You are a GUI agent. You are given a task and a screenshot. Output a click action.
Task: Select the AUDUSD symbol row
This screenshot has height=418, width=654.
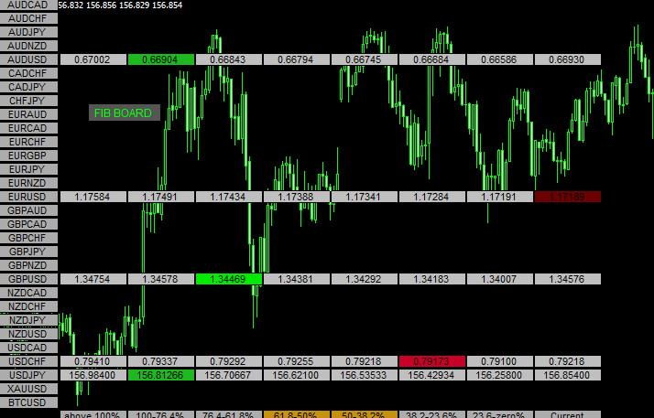coord(29,59)
